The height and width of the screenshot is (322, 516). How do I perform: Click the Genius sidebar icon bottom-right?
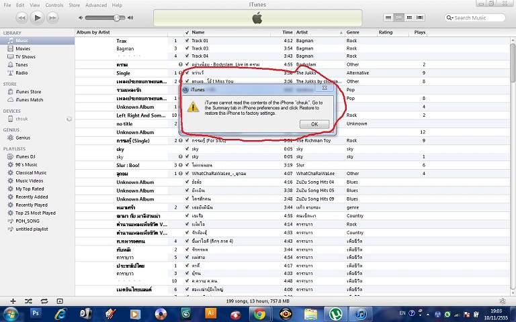point(503,301)
